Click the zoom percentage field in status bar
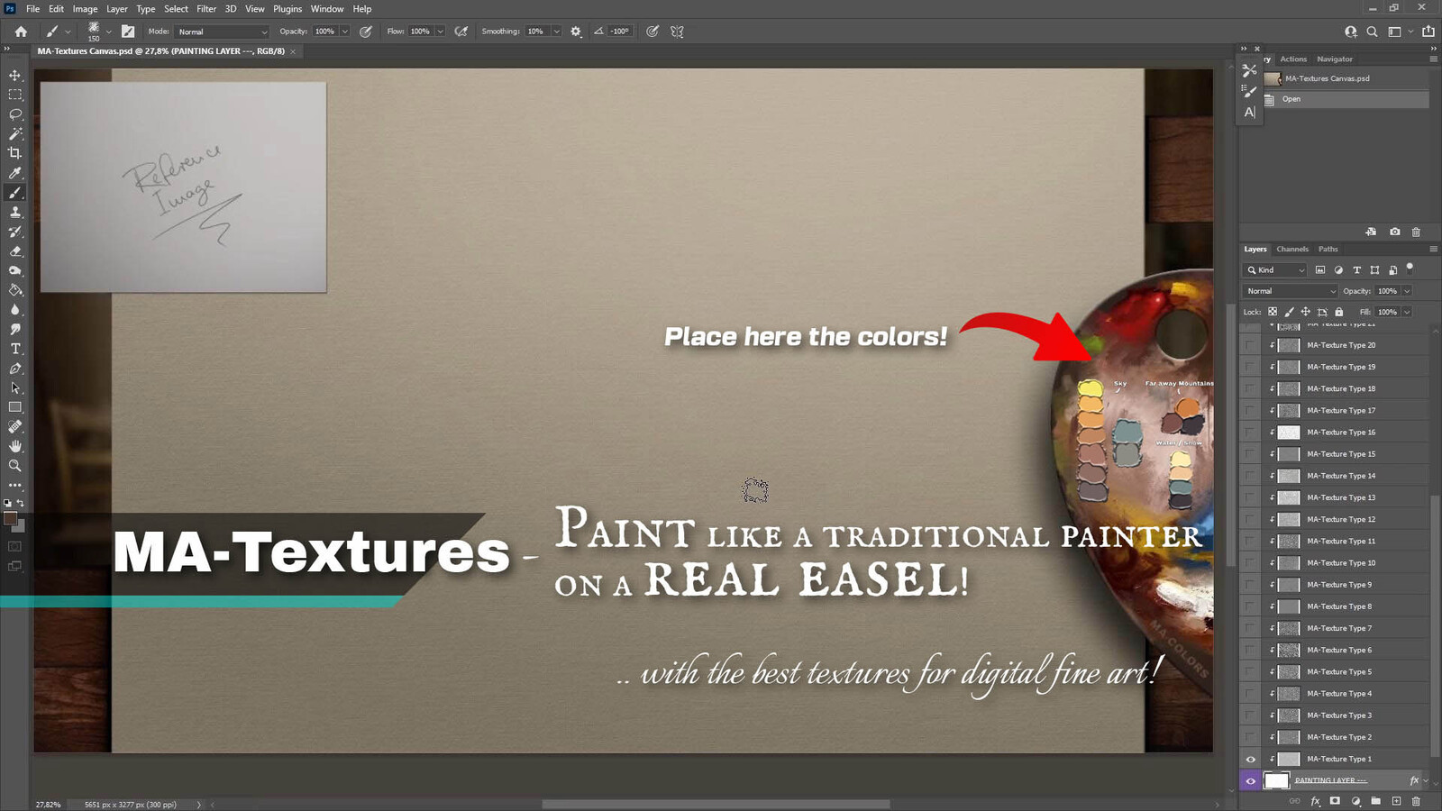Image resolution: width=1442 pixels, height=811 pixels. 49,805
